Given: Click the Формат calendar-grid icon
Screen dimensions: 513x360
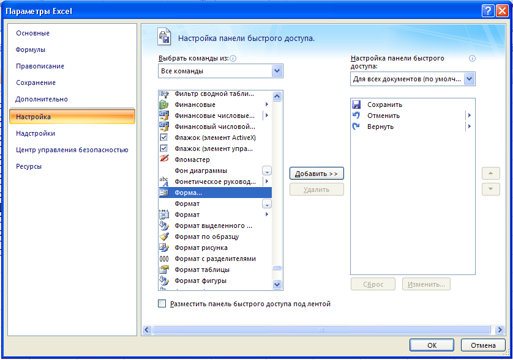Looking at the screenshot, I should (164, 215).
